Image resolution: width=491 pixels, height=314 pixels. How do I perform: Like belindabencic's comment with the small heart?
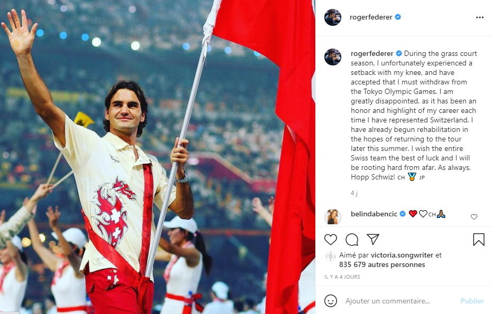(474, 217)
